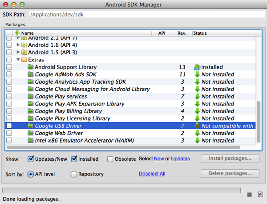Click the Google Cloud Messaging package icon
This screenshot has height=204, width=267.
[30, 89]
